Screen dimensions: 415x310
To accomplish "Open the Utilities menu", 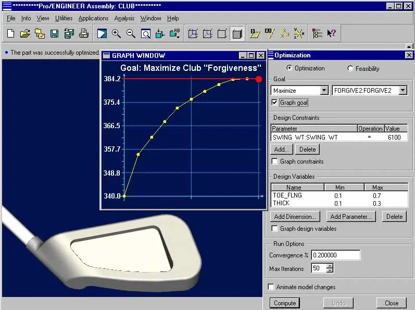I will tap(64, 18).
